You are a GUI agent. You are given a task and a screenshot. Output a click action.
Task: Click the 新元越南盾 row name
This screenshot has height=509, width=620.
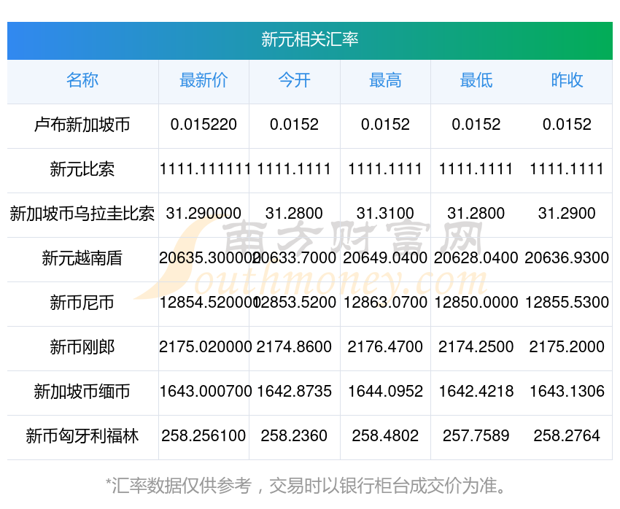(x=82, y=258)
